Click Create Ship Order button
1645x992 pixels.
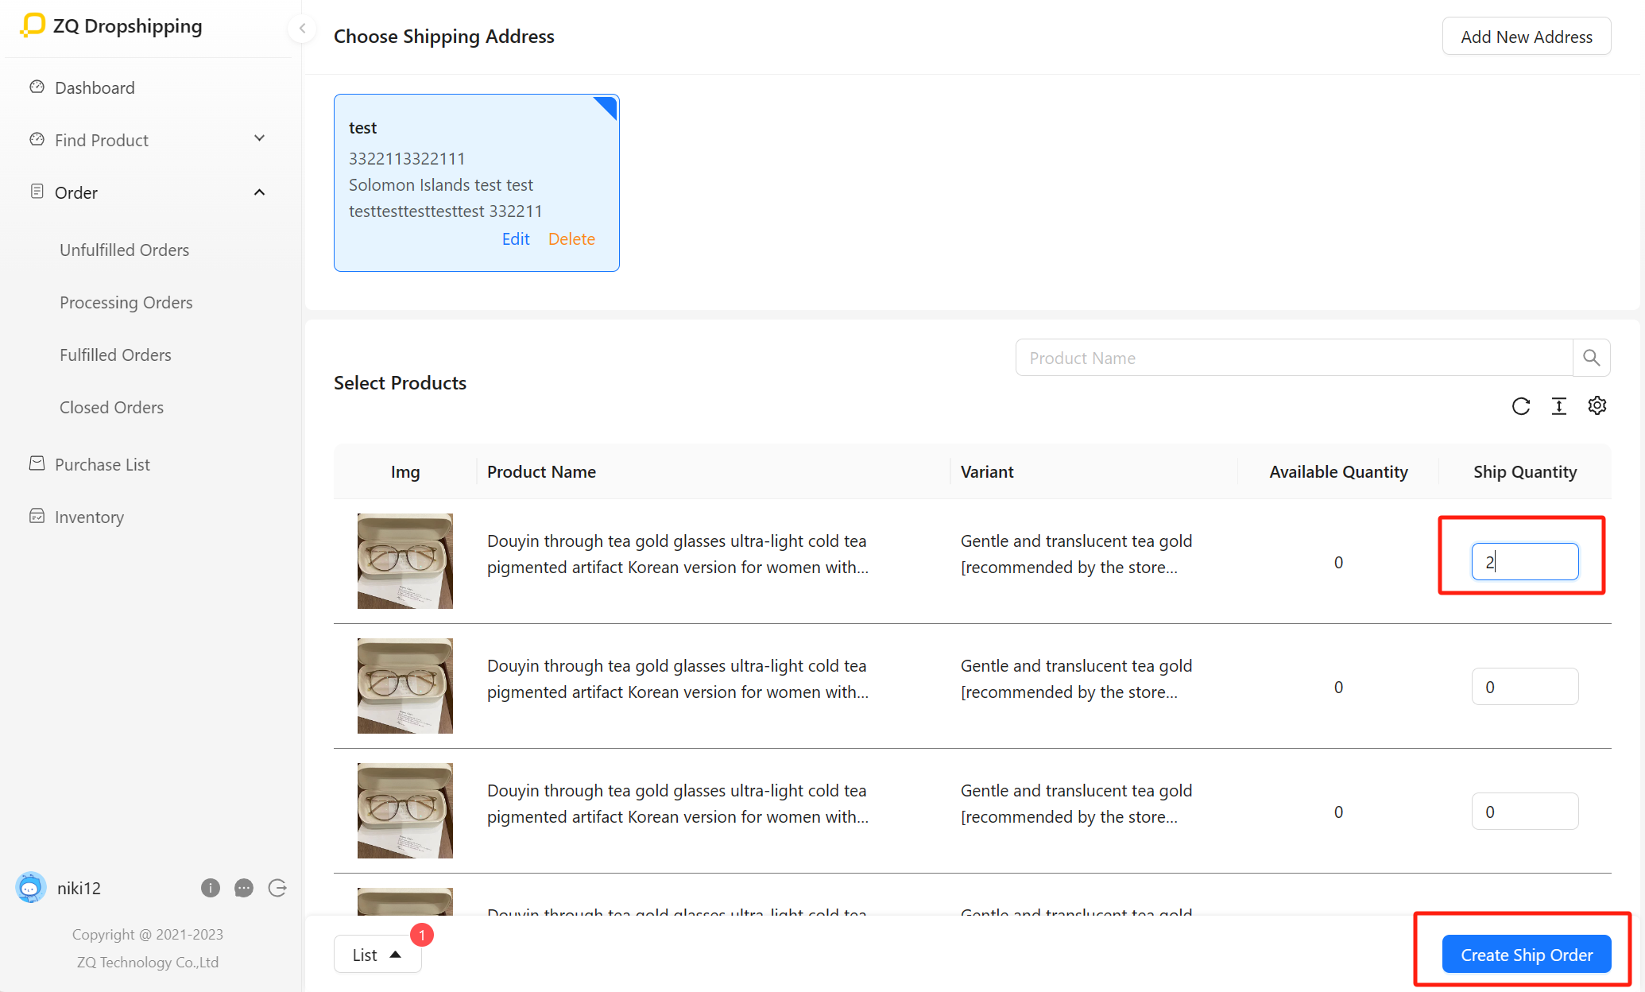tap(1526, 955)
